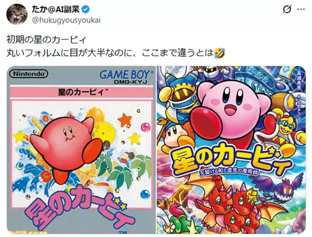Open the colorful Kirby manga cover image
The width and height of the screenshot is (312, 237).
tap(231, 150)
